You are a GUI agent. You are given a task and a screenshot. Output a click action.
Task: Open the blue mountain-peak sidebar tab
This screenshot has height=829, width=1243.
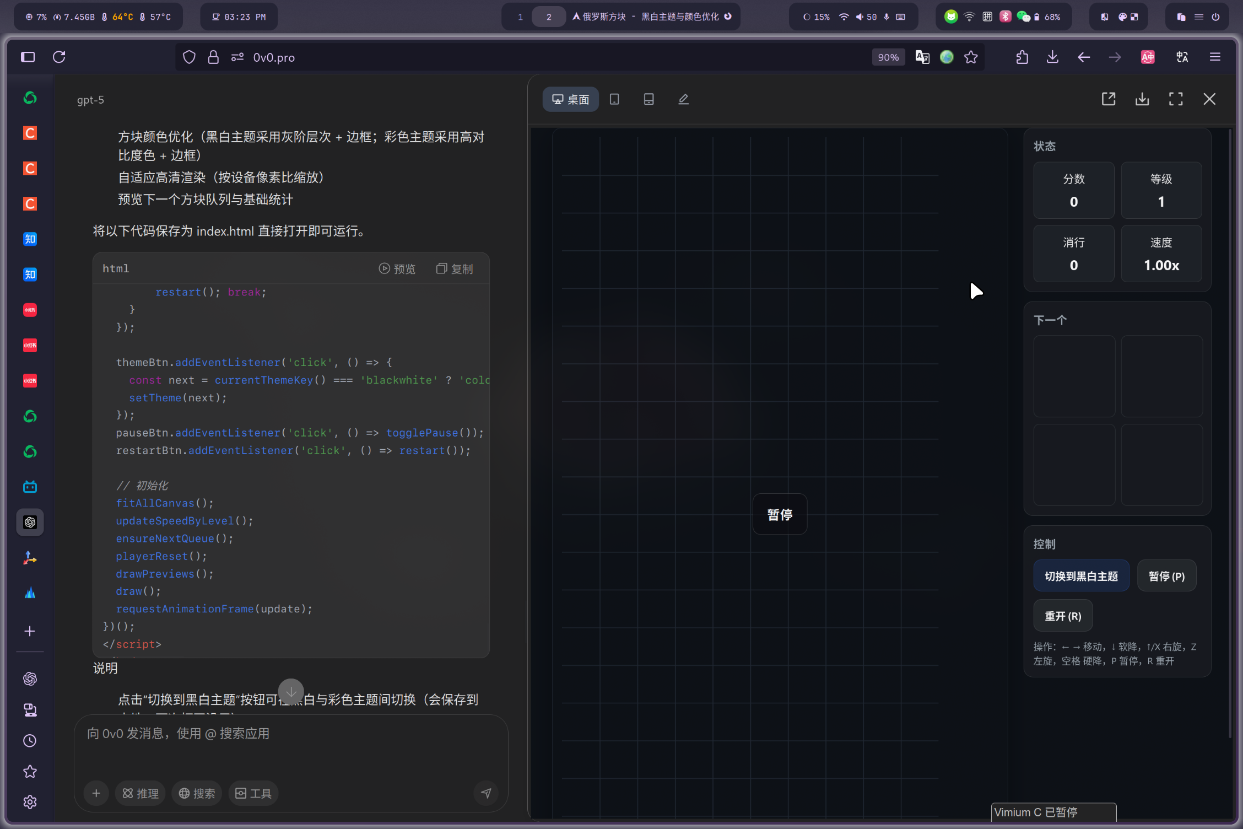[x=30, y=593]
